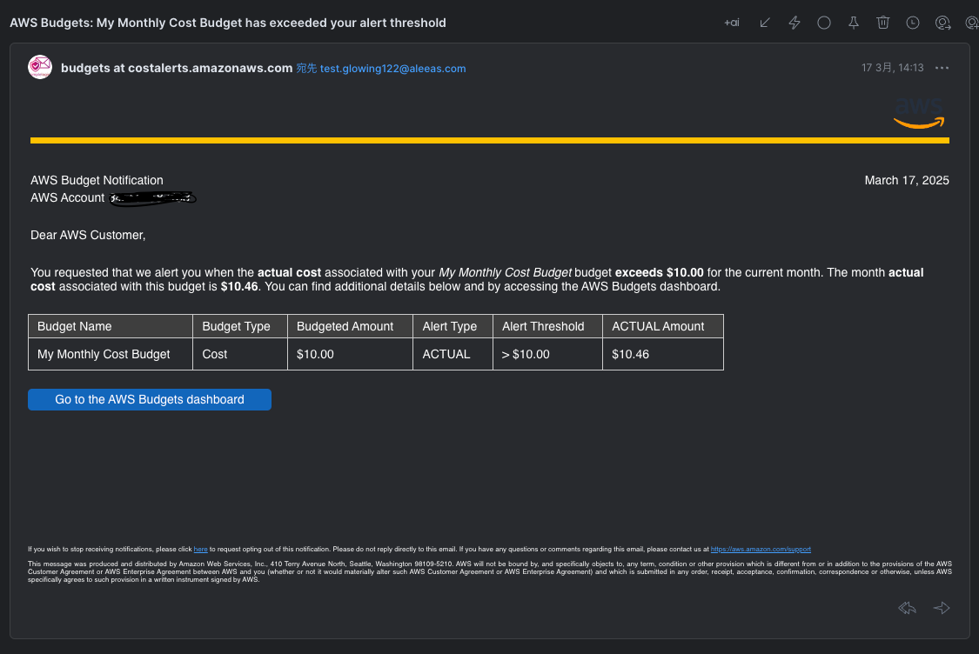Click the lightning bolt quick action icon

(x=795, y=23)
